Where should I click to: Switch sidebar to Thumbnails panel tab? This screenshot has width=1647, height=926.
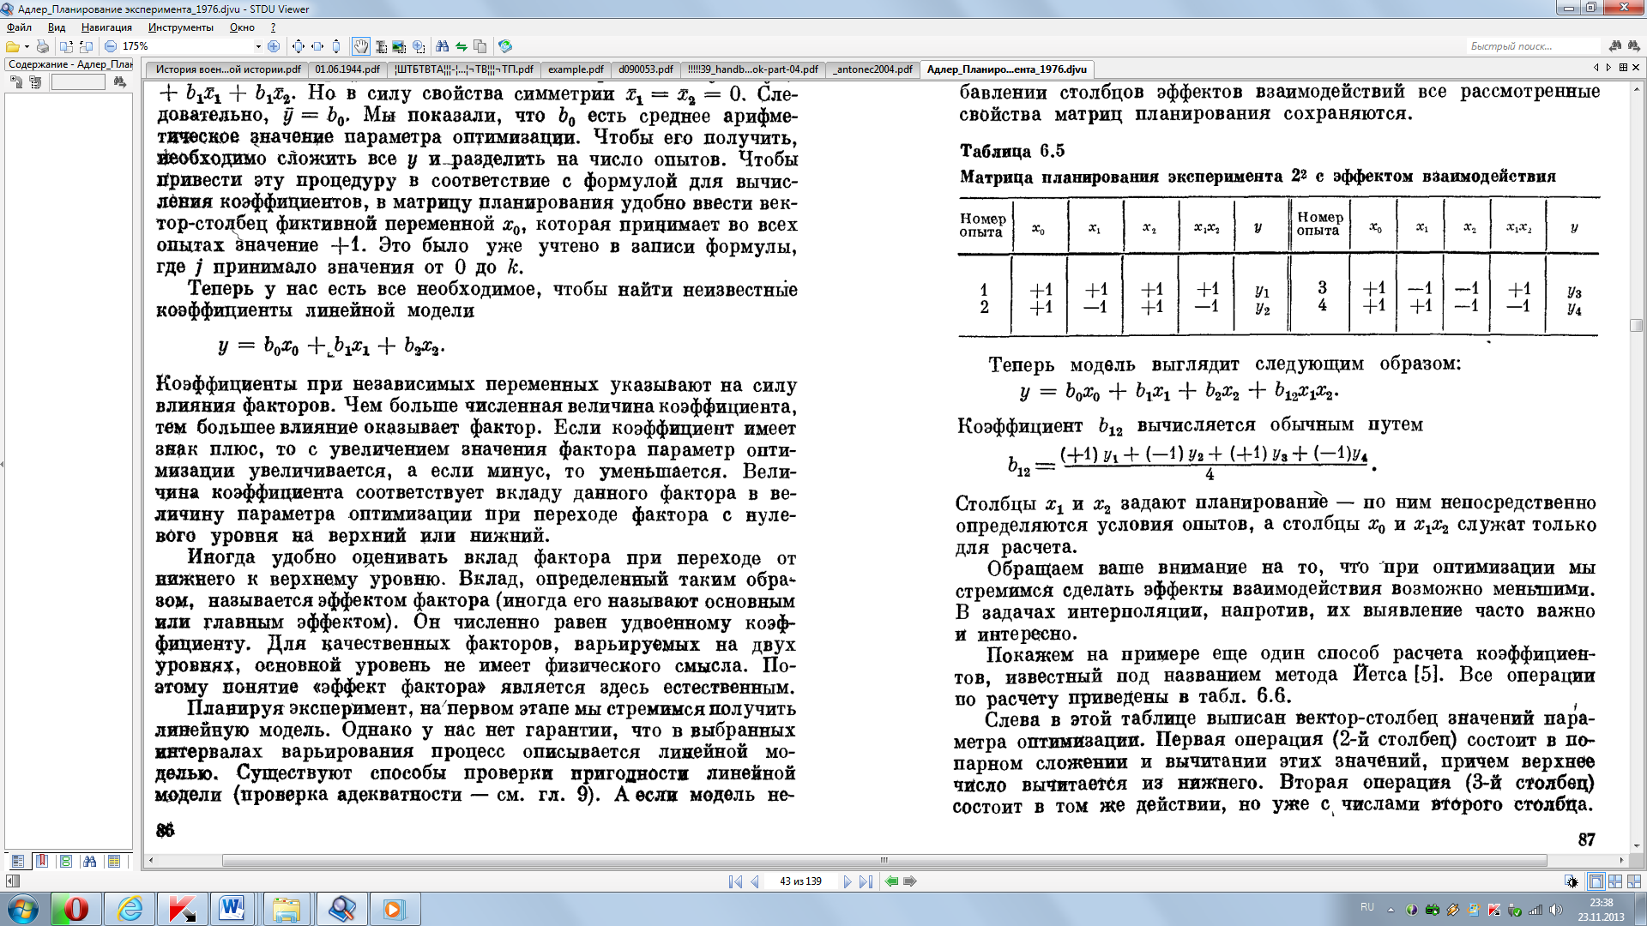(x=65, y=861)
